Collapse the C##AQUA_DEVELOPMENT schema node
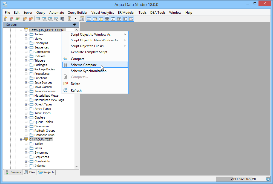Viewport: 273px width, 184px height. [x=21, y=30]
